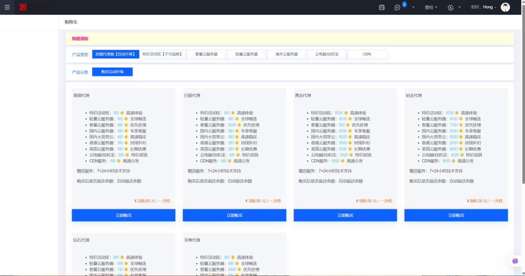Viewport: 525px width, 276px height.
Task: Buy the 铂金代理 plan now
Action: point(456,216)
